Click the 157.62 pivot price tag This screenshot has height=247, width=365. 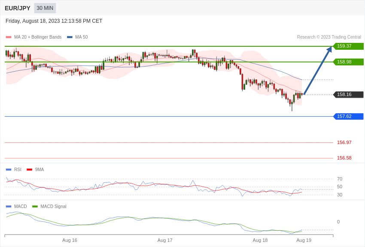tap(348, 116)
